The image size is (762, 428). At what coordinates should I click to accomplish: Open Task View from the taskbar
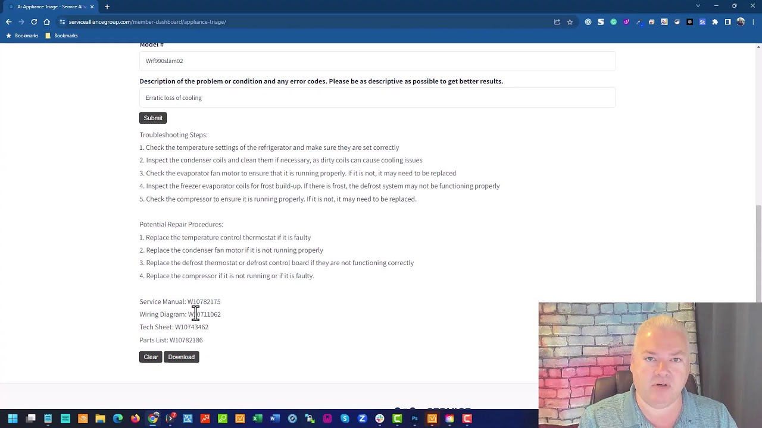tap(31, 418)
